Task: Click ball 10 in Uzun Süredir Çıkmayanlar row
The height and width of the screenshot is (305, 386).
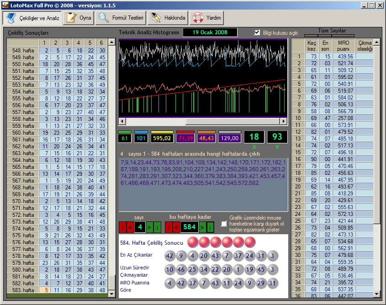Action: 169,269
